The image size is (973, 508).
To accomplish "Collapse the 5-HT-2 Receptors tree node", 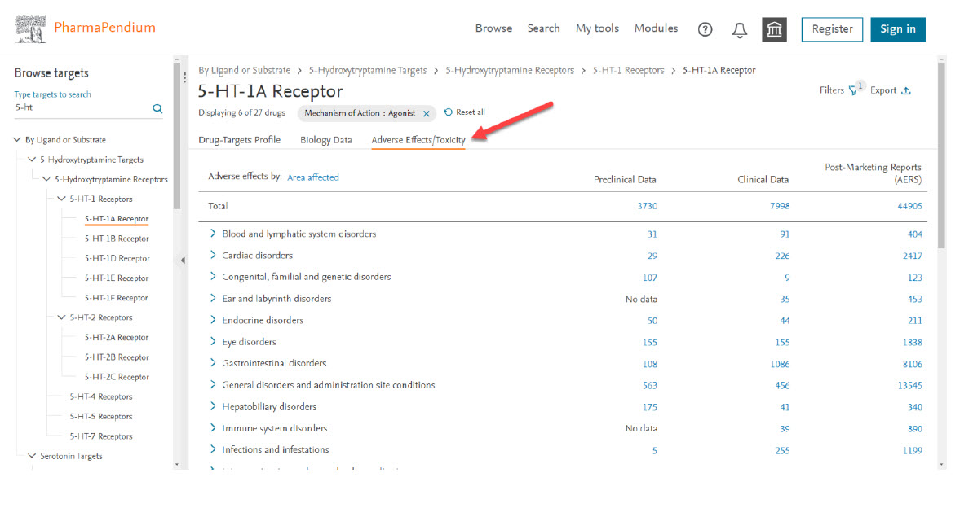I will [x=61, y=317].
